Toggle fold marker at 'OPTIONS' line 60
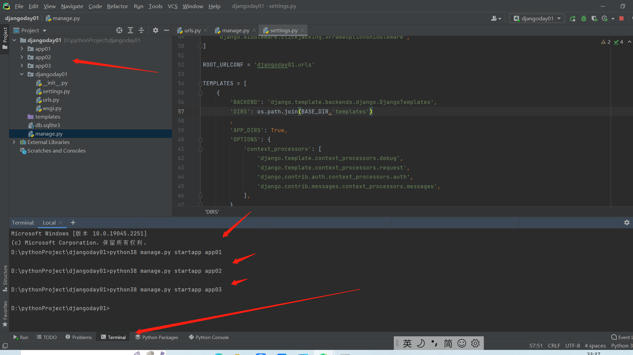Viewport: 633px width, 355px height. pyautogui.click(x=200, y=140)
